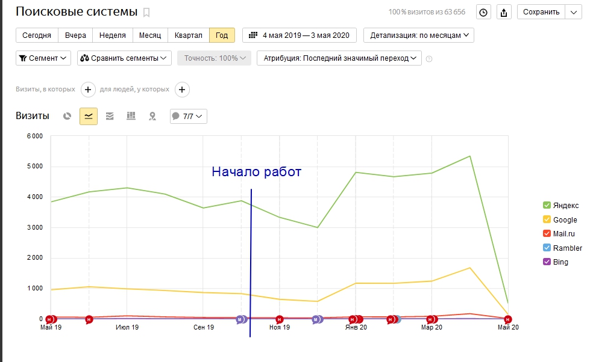
Task: Switch to pie chart view
Action: pos(67,116)
